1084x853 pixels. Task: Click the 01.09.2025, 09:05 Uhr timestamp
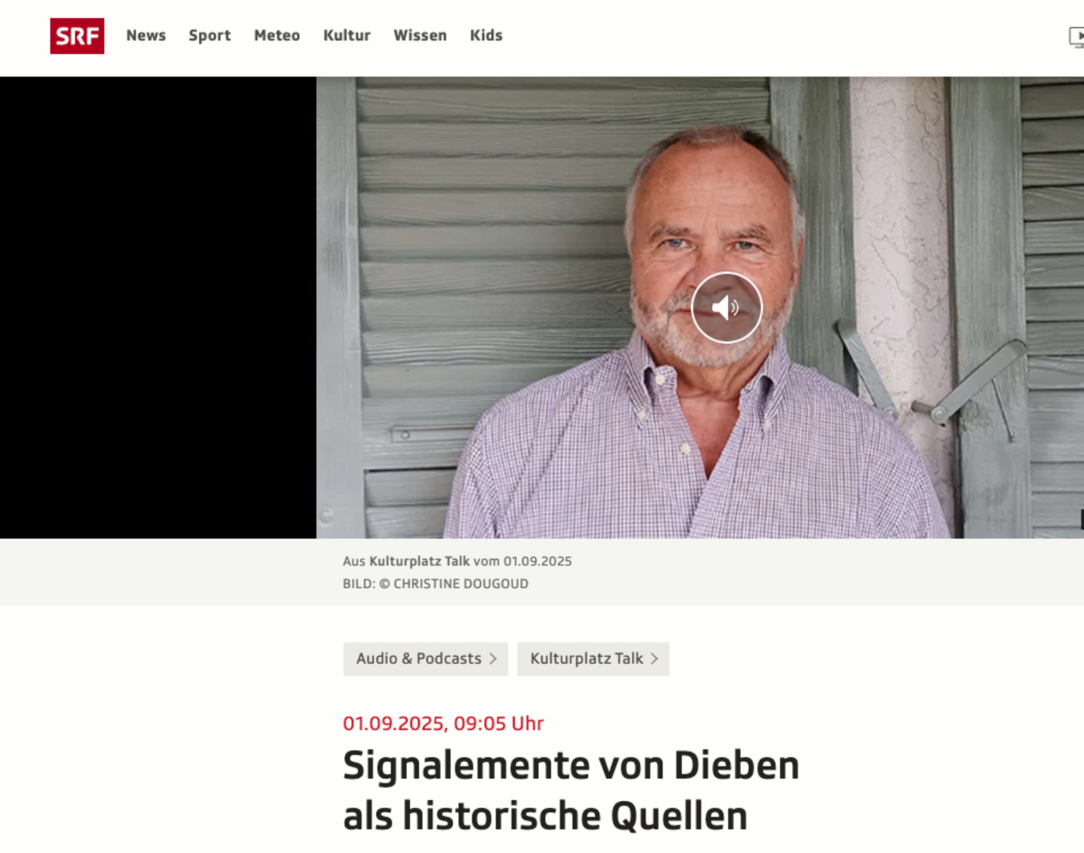[x=443, y=723]
